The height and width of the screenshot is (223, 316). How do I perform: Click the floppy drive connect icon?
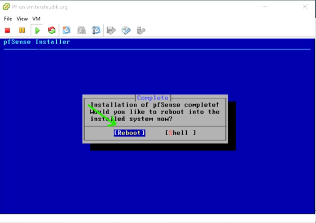[x=111, y=31]
